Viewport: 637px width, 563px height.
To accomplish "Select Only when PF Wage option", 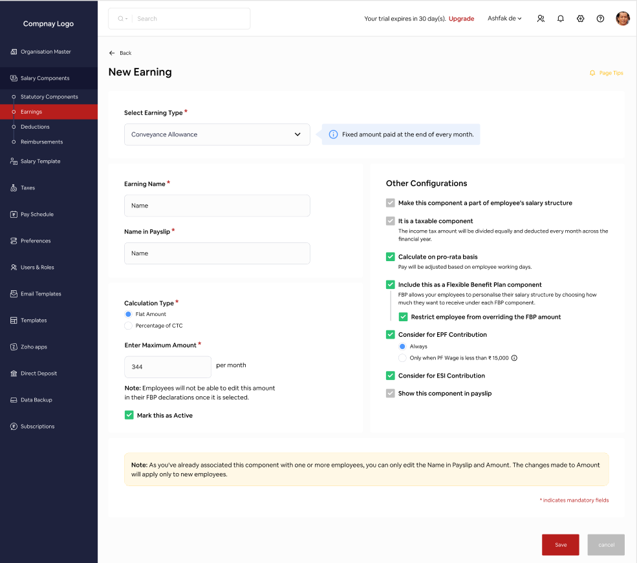I will pyautogui.click(x=402, y=358).
